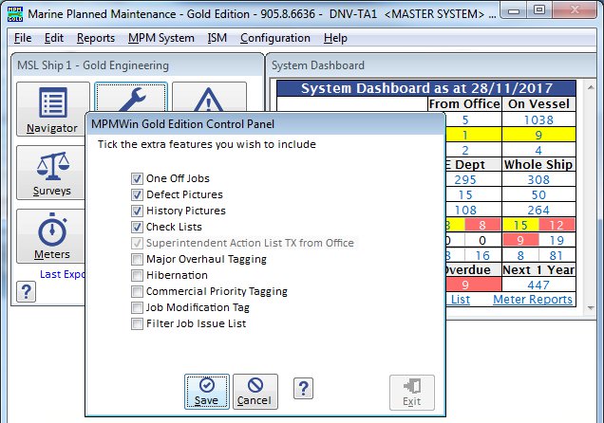Screen dimensions: 604x423
Task: Enable Major Overhaul Tagging
Action: pos(137,259)
